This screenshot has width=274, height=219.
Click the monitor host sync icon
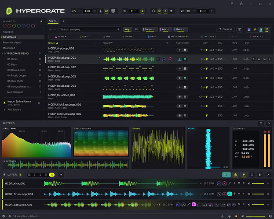[113, 11]
